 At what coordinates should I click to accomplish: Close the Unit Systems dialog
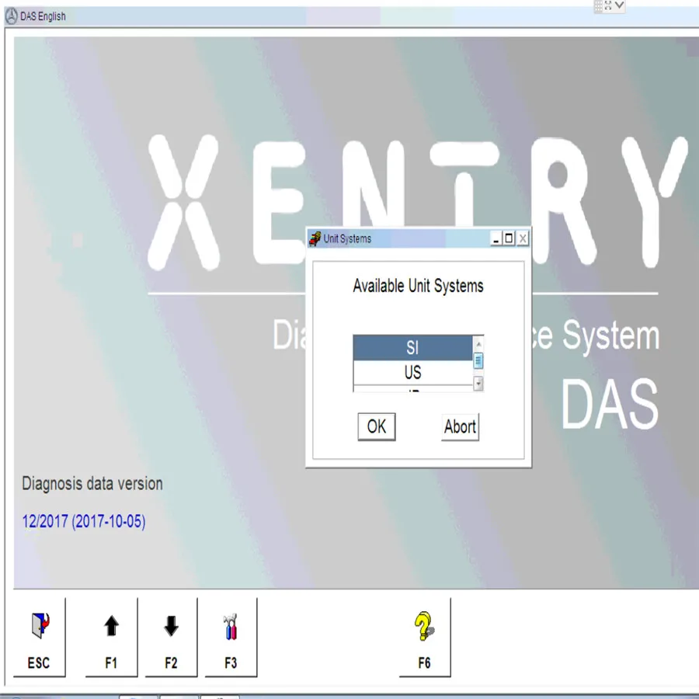pos(523,238)
